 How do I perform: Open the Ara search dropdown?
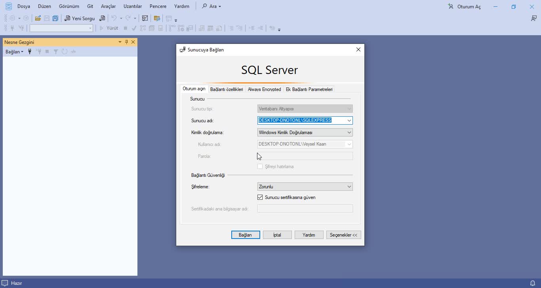(211, 6)
